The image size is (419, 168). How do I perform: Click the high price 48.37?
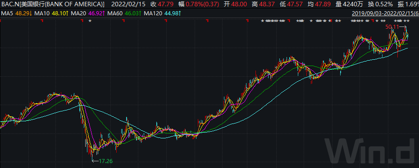point(267,4)
